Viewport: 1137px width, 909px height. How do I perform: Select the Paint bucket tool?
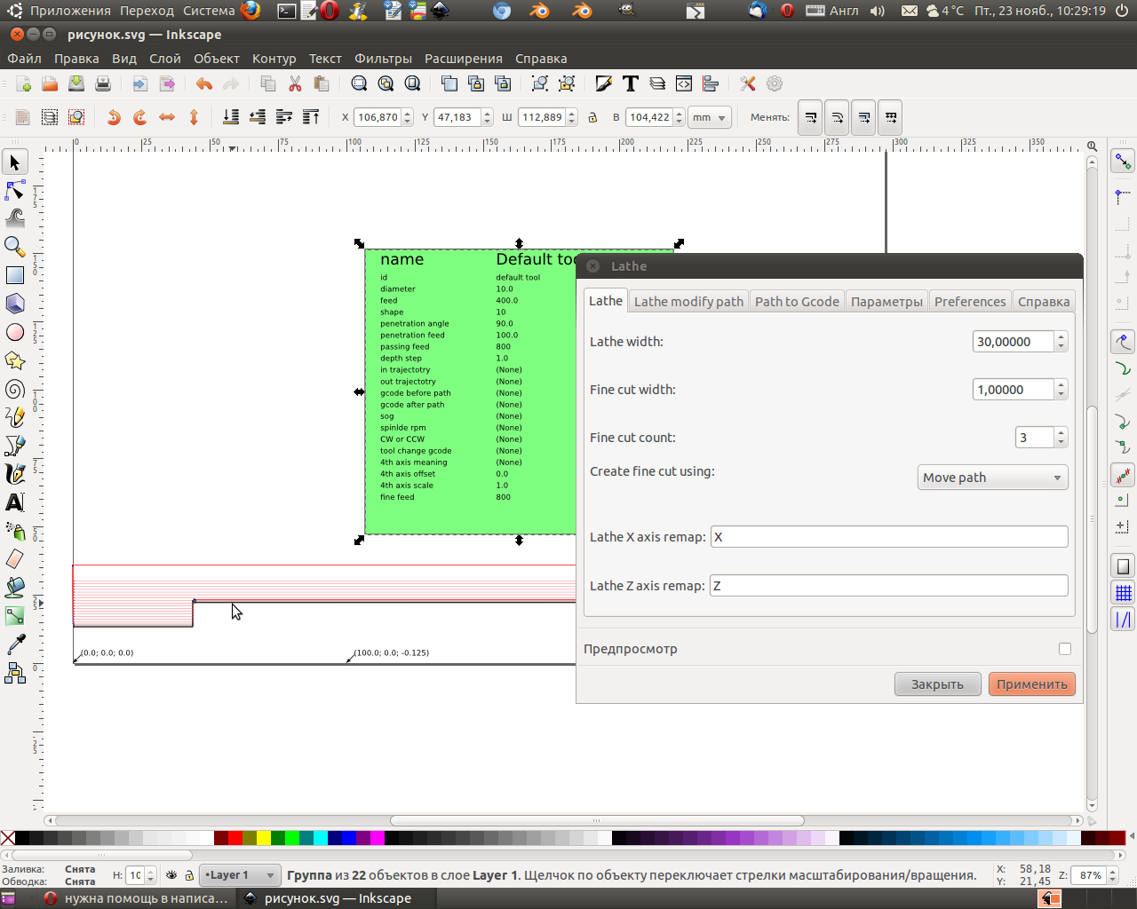tap(15, 588)
